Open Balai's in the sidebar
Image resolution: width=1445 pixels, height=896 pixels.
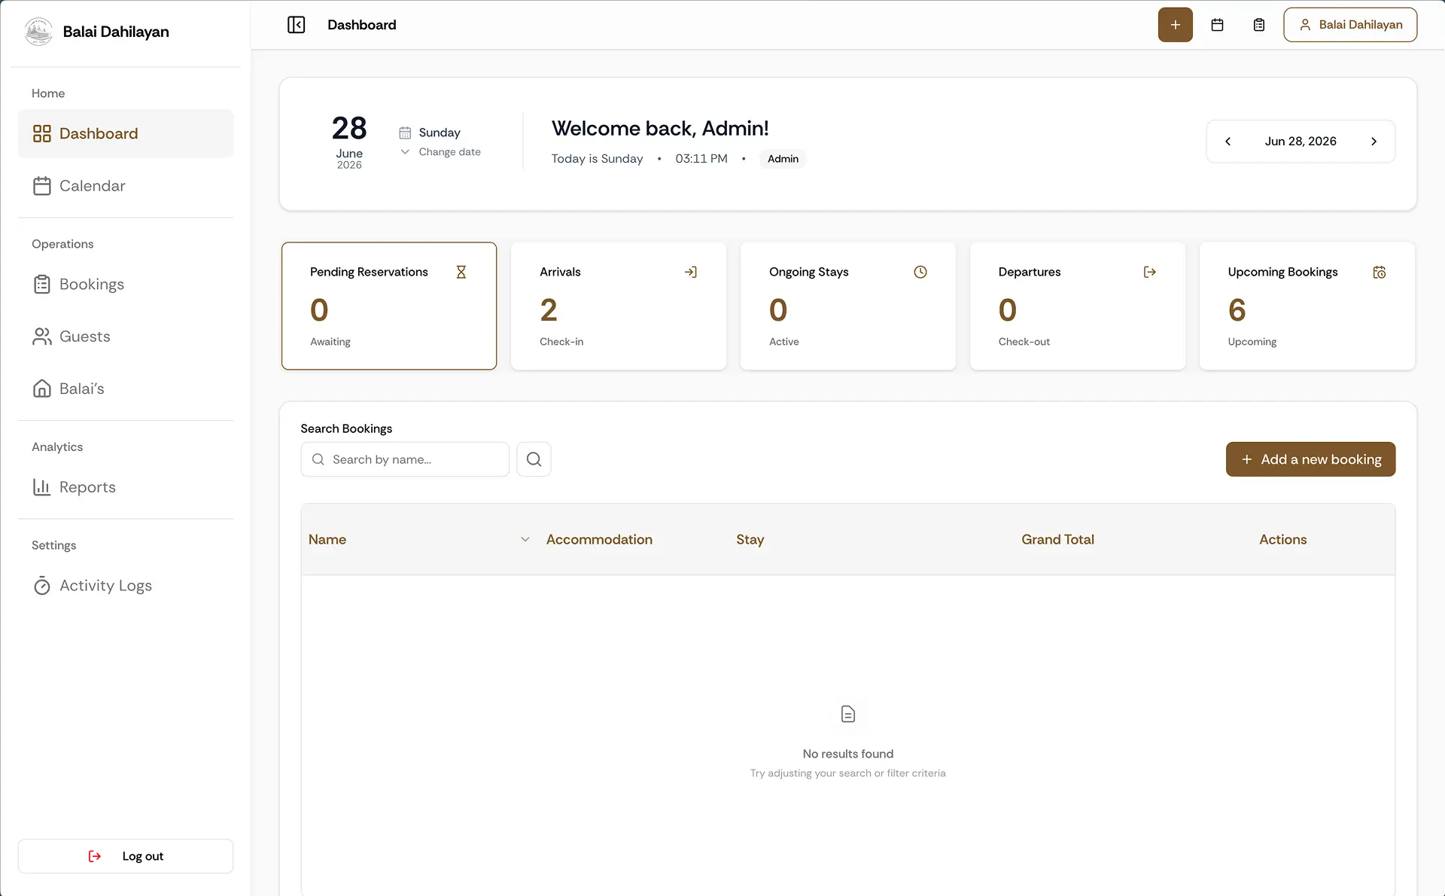[126, 389]
